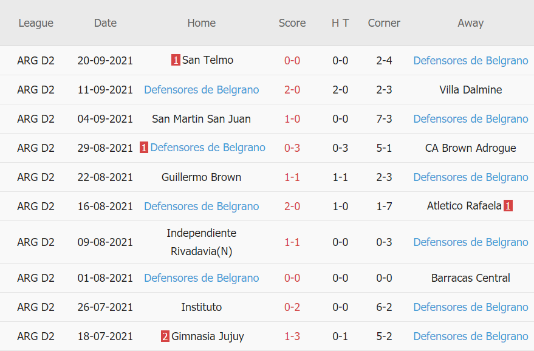Open Defensores de Belgrano in the 04-09-2021 row
Screen dimensions: 534x351
tap(470, 119)
